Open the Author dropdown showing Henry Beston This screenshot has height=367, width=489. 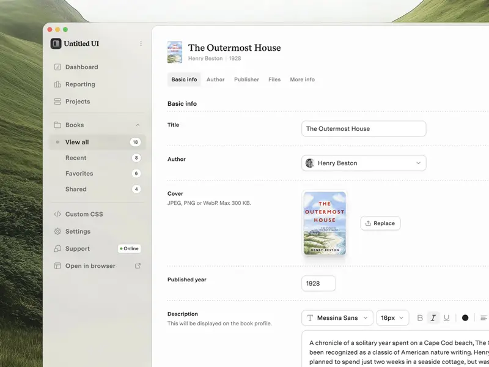[x=363, y=163]
